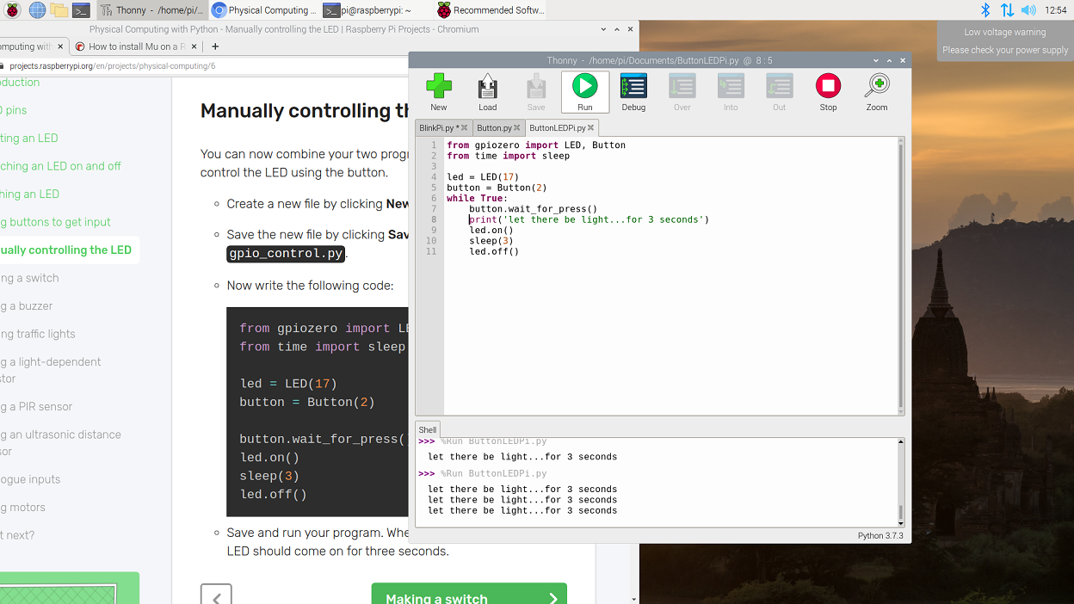1074x604 pixels.
Task: Click the Step Over icon
Action: pyautogui.click(x=682, y=91)
